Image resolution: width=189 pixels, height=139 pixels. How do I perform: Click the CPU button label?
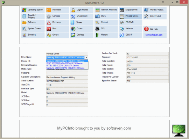click(103, 29)
